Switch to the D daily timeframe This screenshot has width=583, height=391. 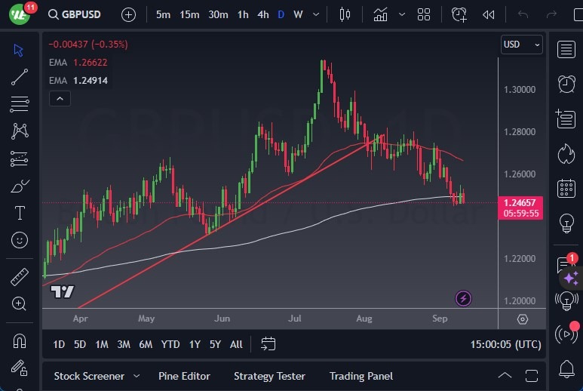(281, 14)
